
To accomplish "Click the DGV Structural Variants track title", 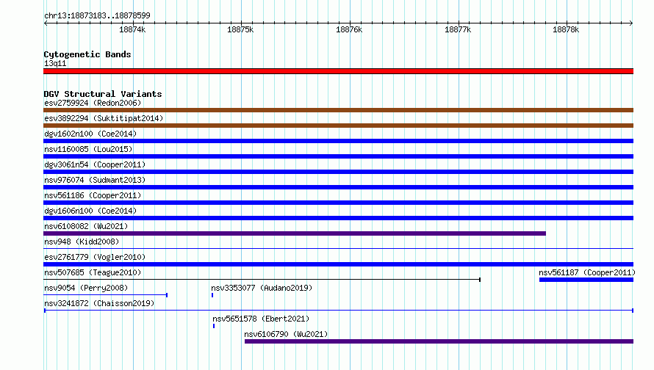I will [x=103, y=94].
